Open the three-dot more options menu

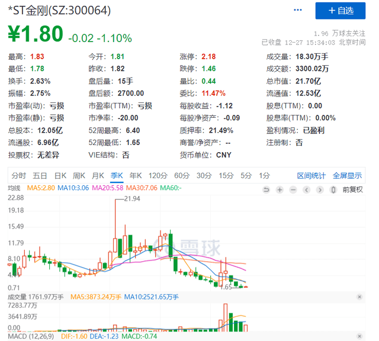point(297,10)
